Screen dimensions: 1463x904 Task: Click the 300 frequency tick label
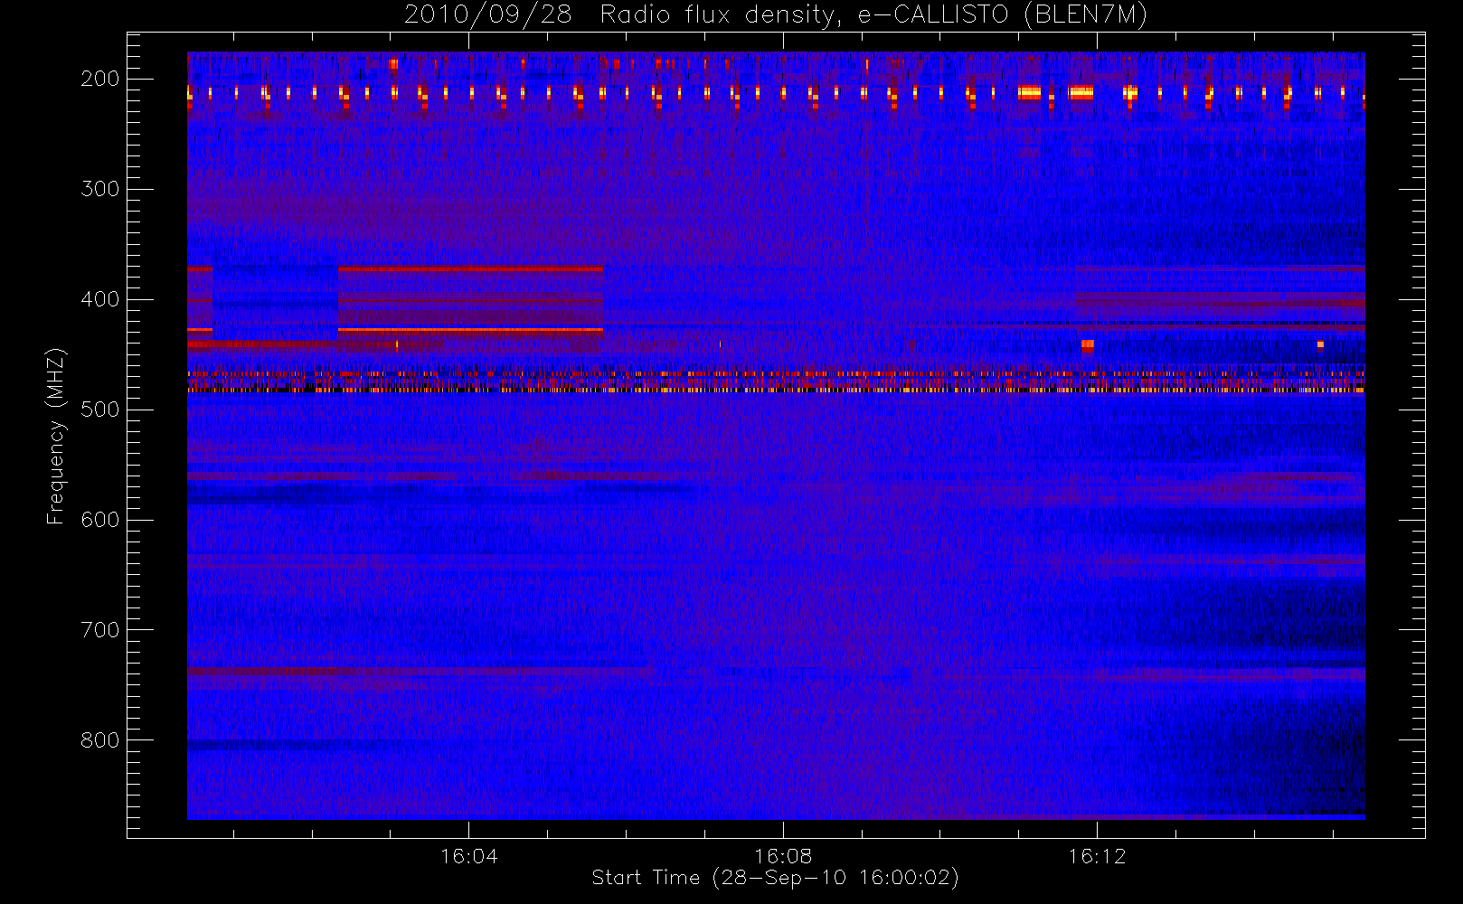coord(99,189)
